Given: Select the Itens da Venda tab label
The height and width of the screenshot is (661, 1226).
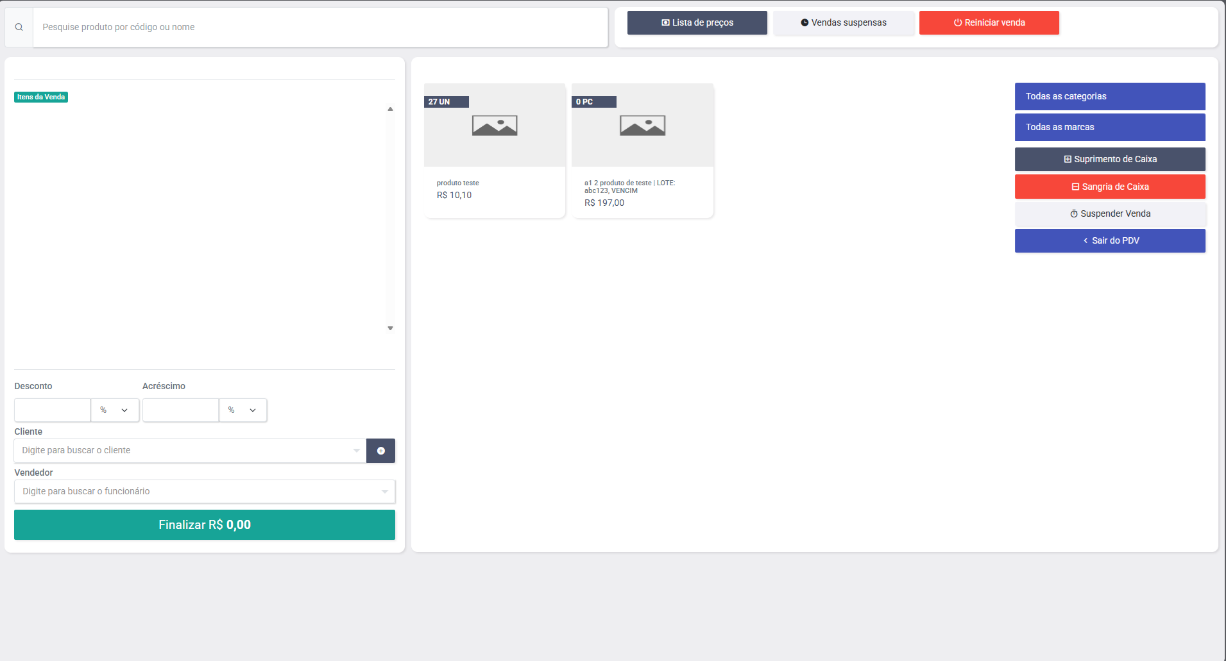Looking at the screenshot, I should point(40,97).
